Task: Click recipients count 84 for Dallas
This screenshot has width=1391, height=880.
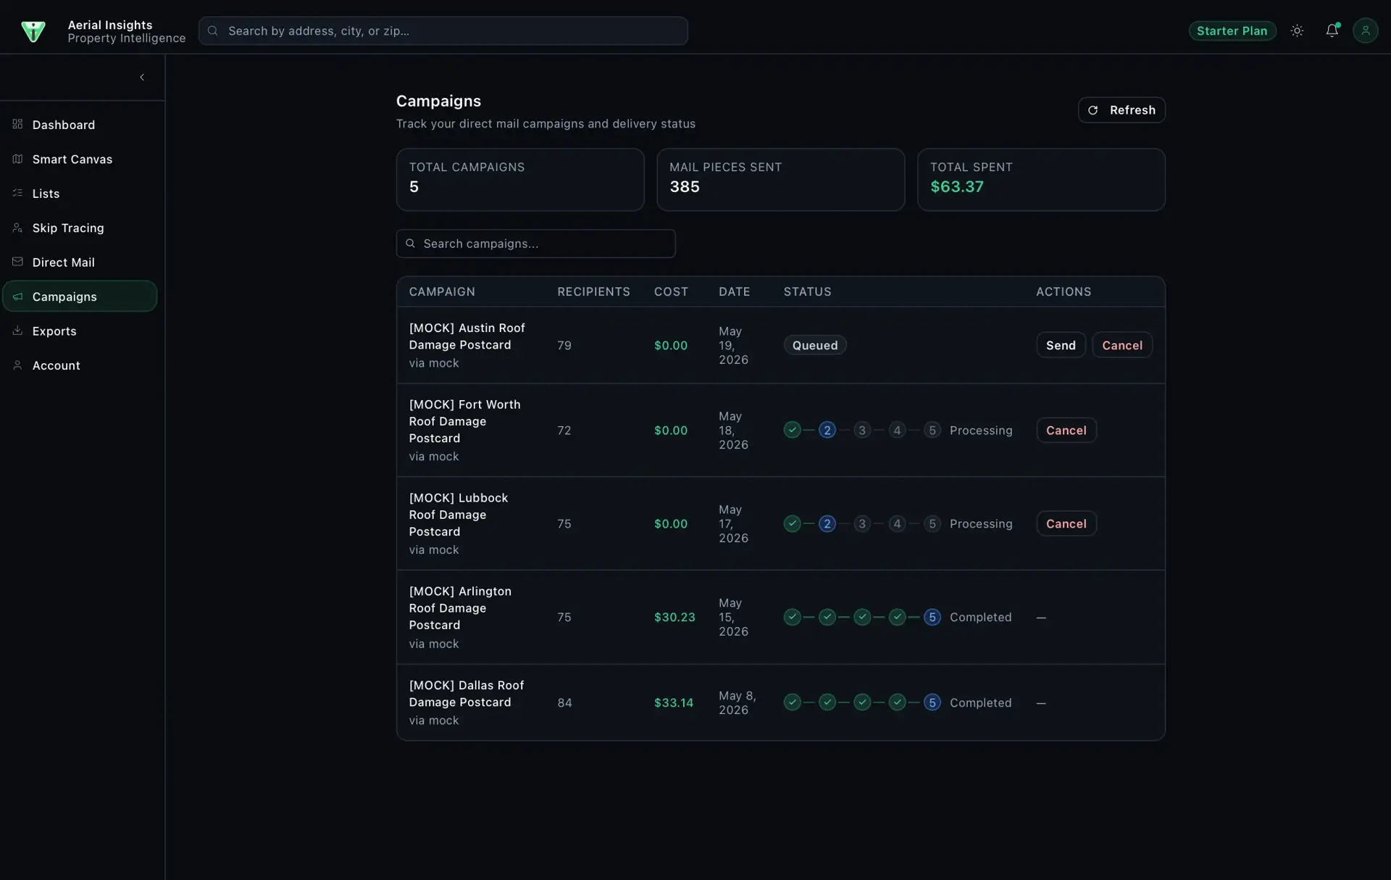Action: [564, 702]
